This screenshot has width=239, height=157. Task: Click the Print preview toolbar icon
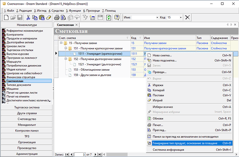click(64, 17)
